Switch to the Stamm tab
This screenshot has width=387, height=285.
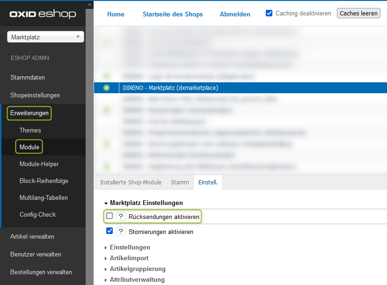tap(180, 183)
